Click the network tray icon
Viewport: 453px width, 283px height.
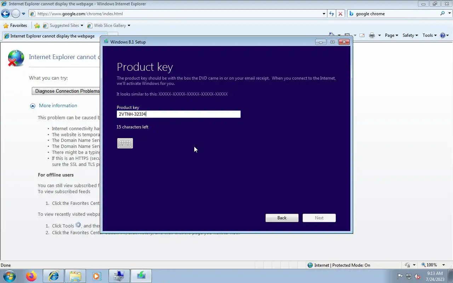[x=409, y=276]
